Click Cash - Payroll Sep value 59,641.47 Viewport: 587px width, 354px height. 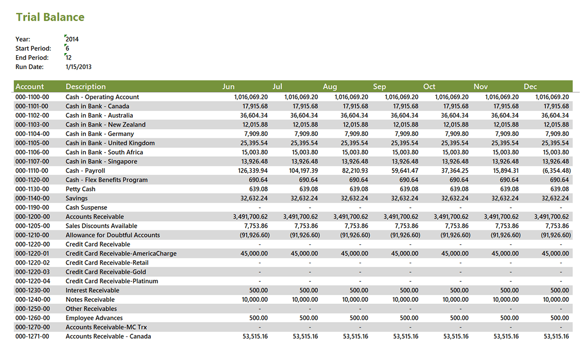coord(405,171)
